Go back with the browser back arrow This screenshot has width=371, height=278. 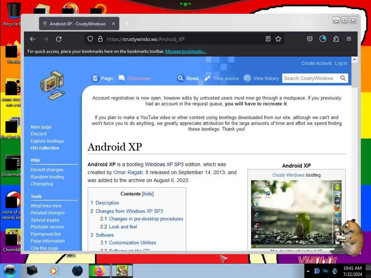click(x=32, y=39)
